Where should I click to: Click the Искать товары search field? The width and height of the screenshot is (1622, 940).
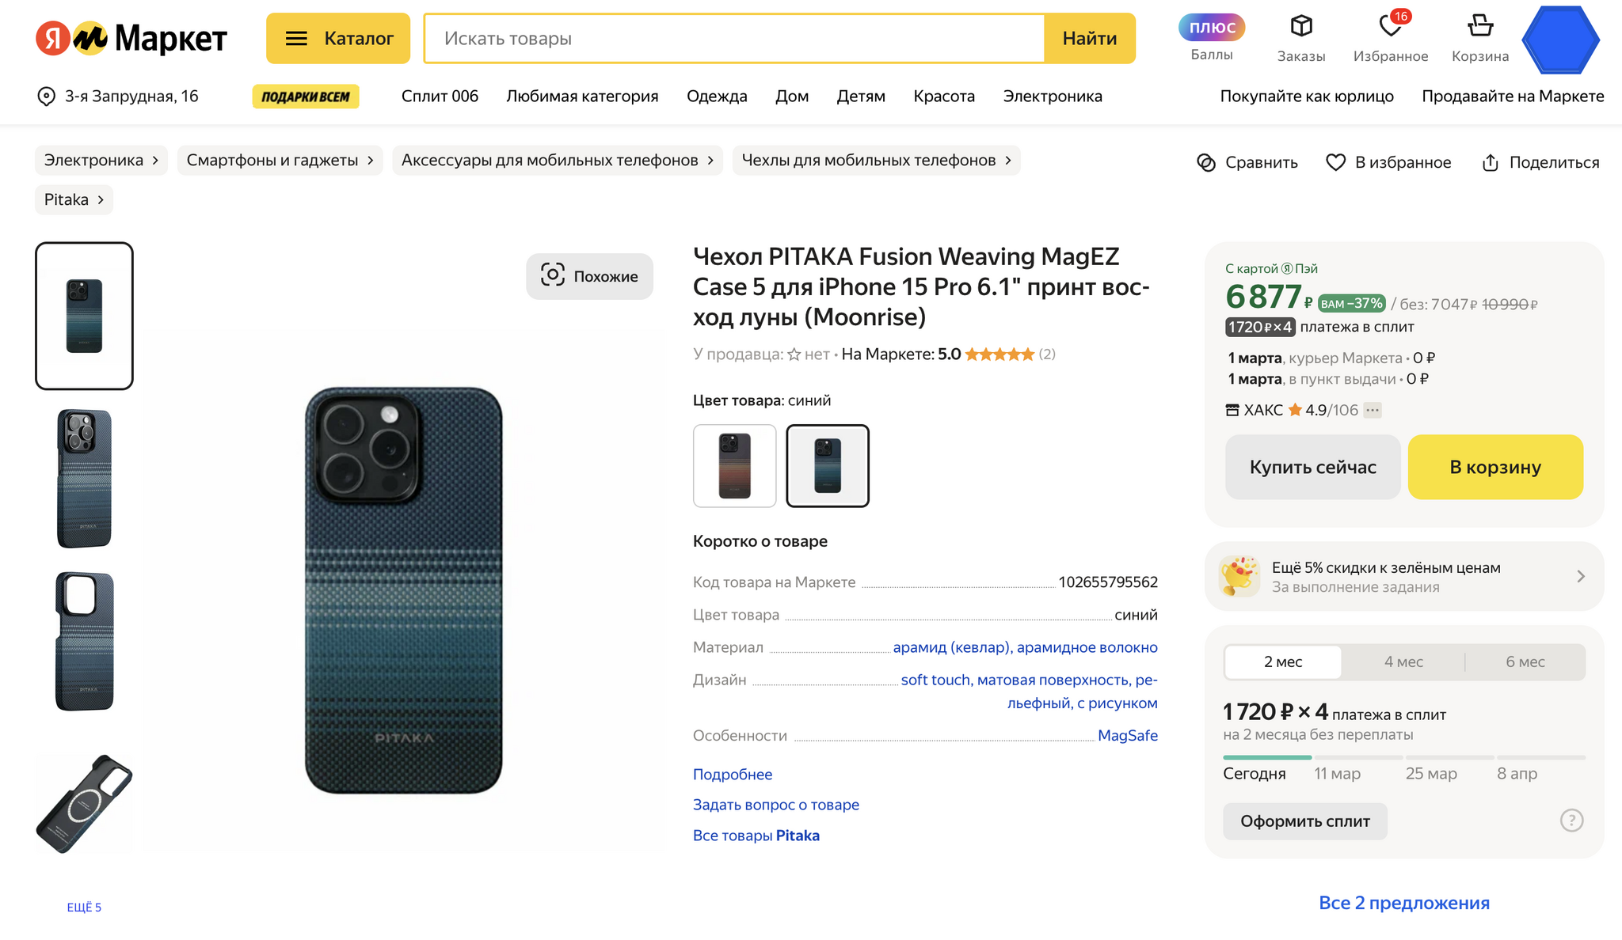click(734, 38)
